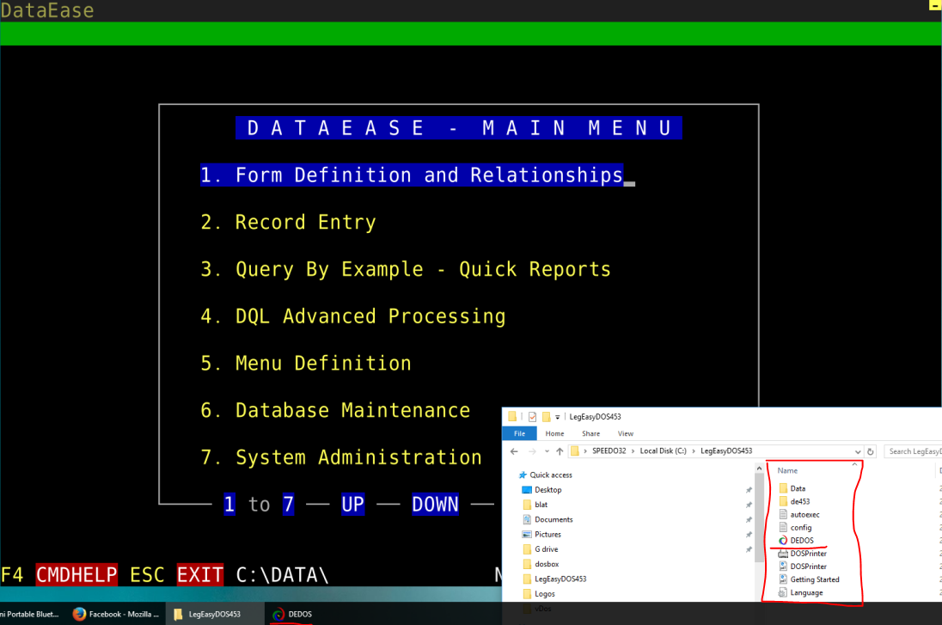Click the CMDHELP label in status line
This screenshot has height=625, width=942.
pyautogui.click(x=76, y=575)
